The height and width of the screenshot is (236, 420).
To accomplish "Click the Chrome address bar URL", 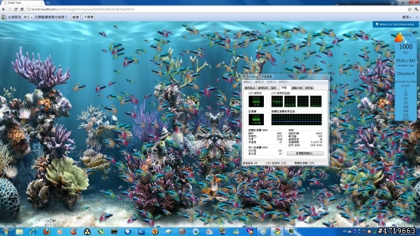I will click(83, 9).
